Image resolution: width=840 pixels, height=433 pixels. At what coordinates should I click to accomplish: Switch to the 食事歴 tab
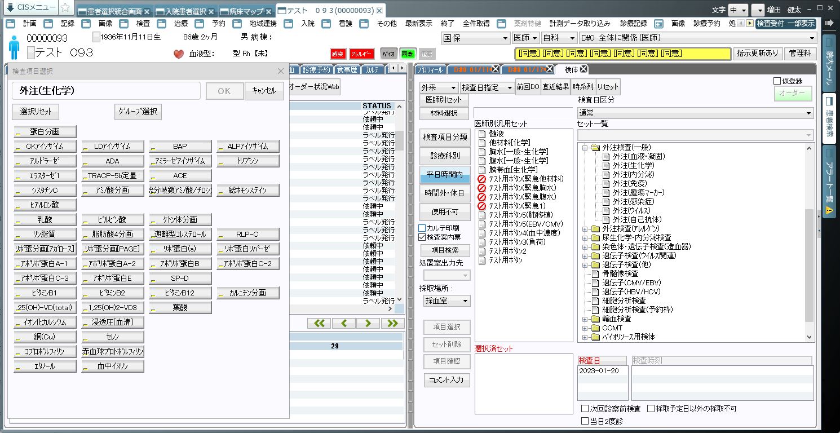tap(347, 69)
